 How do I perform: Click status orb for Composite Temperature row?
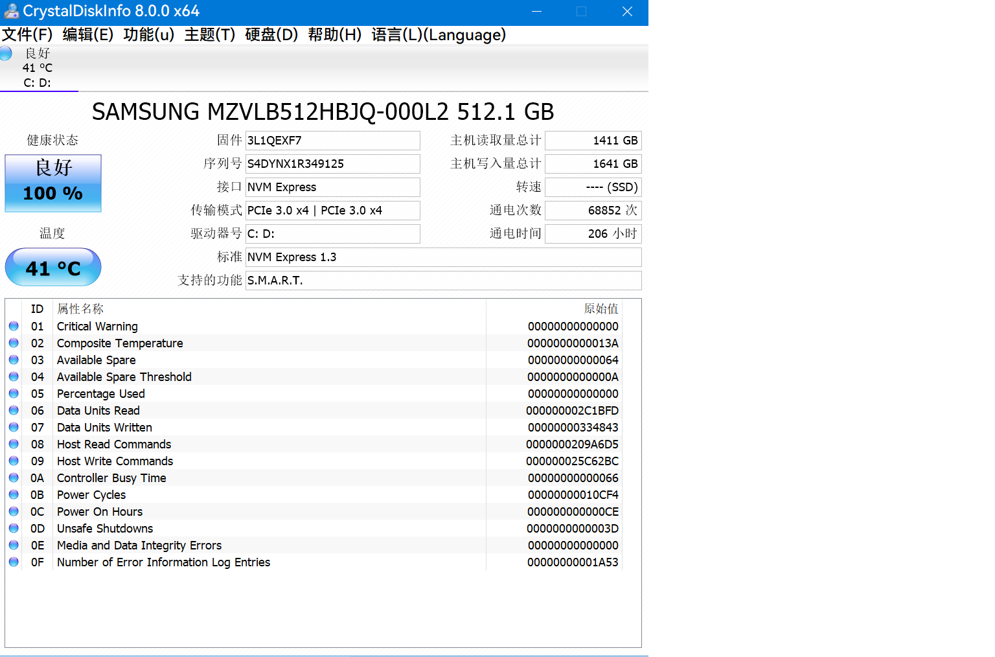point(14,343)
